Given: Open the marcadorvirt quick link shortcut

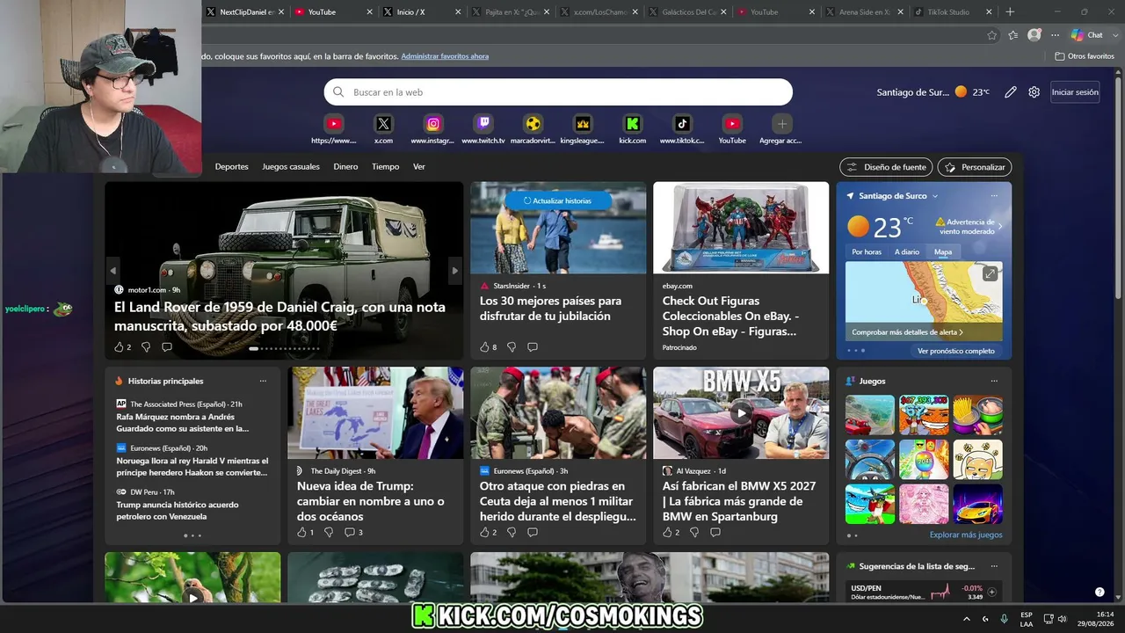Looking at the screenshot, I should (533, 124).
